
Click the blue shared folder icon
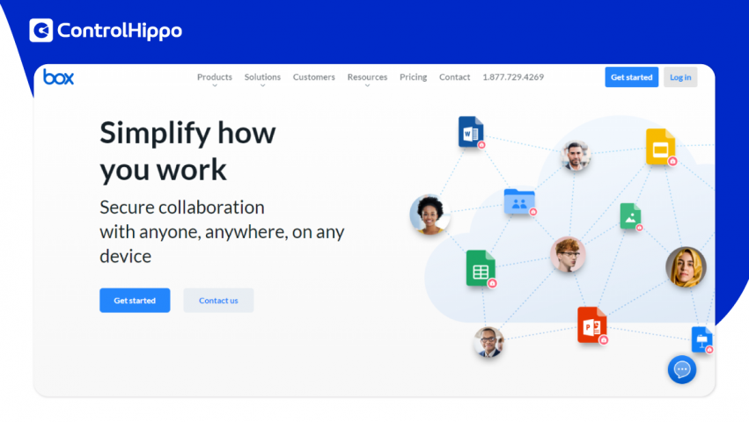point(518,201)
